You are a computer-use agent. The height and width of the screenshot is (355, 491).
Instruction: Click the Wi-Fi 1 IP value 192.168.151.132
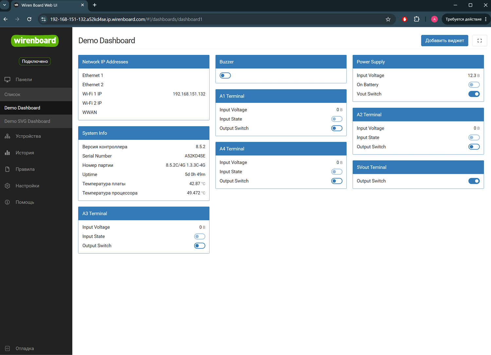click(189, 94)
